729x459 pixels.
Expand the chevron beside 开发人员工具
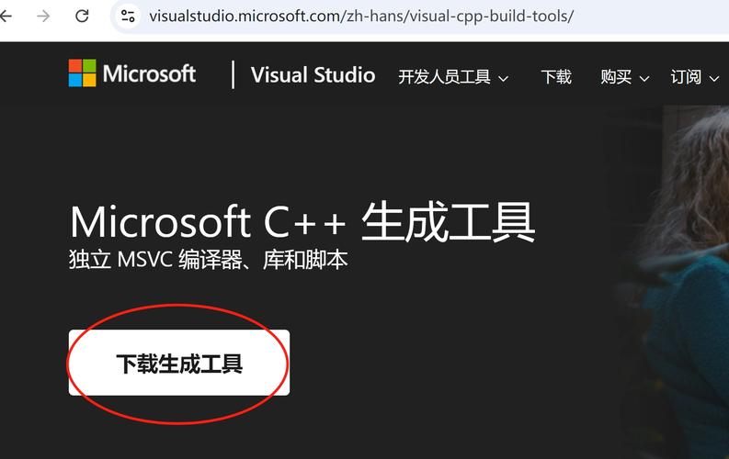[x=503, y=79]
